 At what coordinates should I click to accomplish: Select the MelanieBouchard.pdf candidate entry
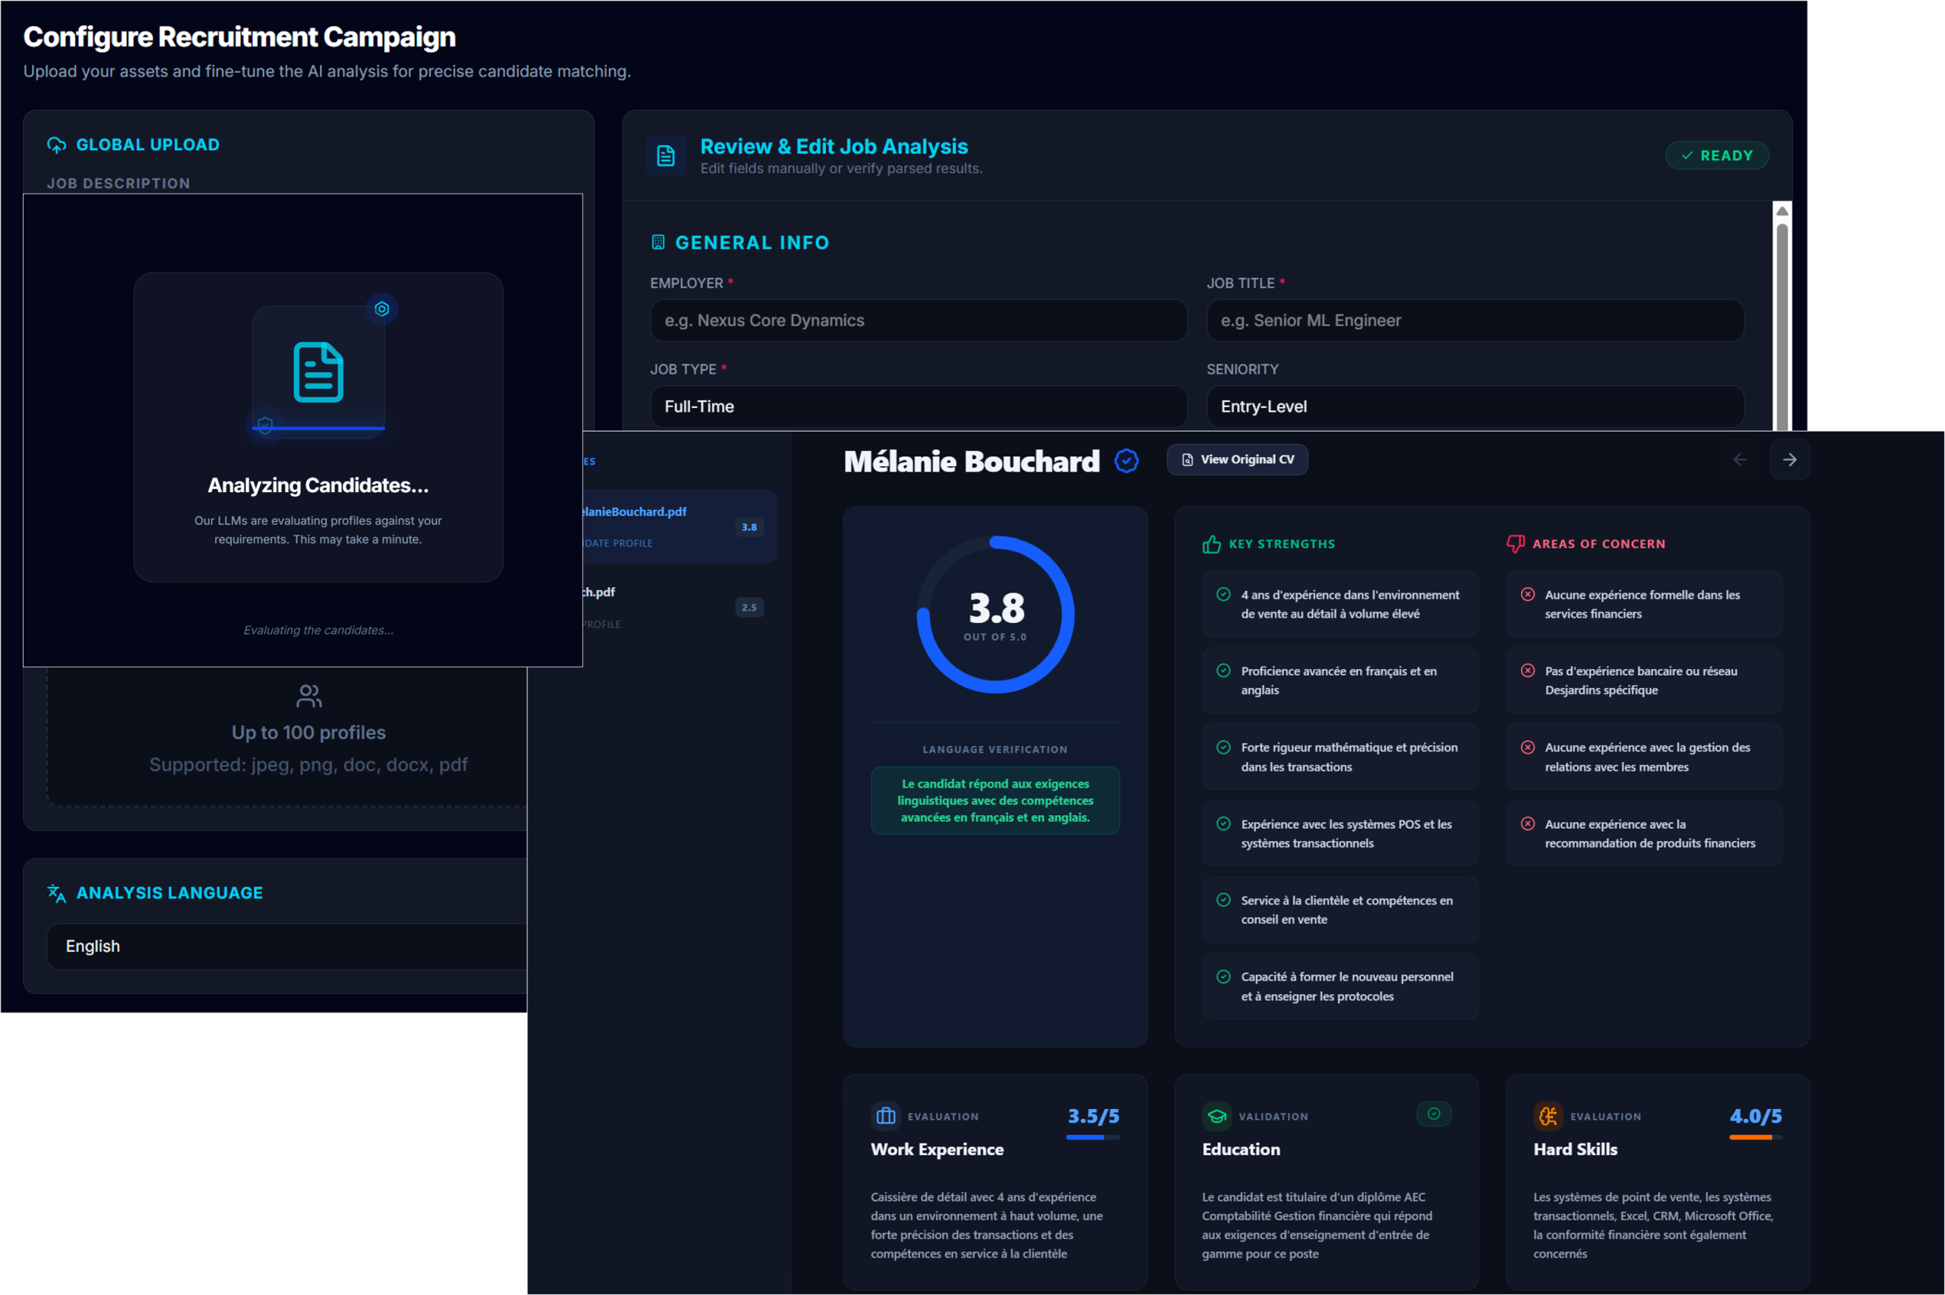click(x=679, y=527)
